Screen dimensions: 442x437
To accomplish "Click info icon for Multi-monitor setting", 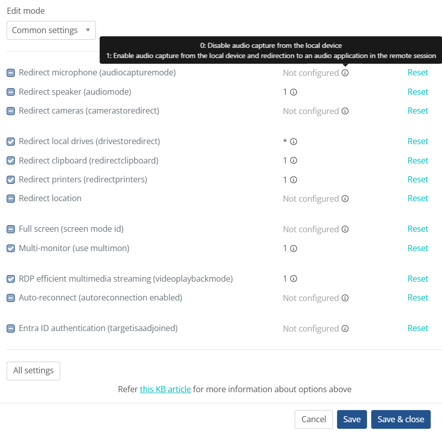I will [294, 249].
